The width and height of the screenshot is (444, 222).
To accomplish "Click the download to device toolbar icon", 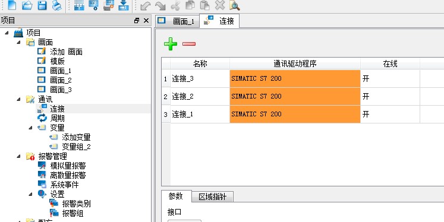I will coord(124,5).
